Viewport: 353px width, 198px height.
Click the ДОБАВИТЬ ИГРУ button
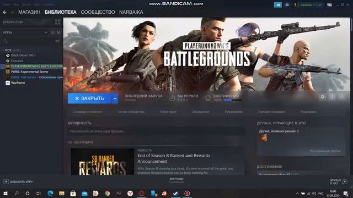pos(18,182)
